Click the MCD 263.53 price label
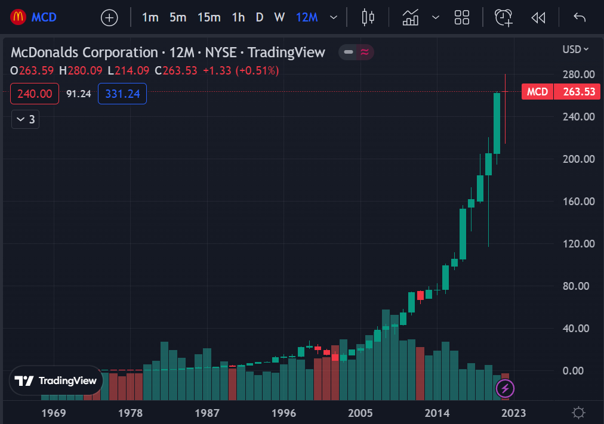Image resolution: width=604 pixels, height=424 pixels. [561, 92]
